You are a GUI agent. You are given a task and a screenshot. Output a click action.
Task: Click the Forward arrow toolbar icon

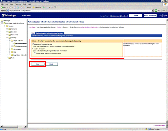click(10, 7)
